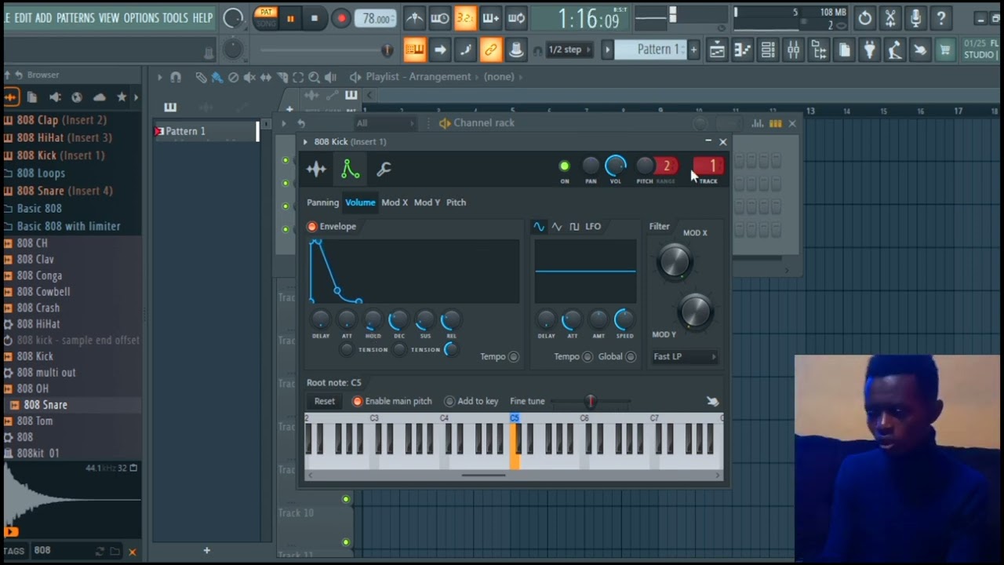Viewport: 1004px width, 565px height.
Task: Toggle the green ON light for 808 Kick
Action: pyautogui.click(x=564, y=166)
